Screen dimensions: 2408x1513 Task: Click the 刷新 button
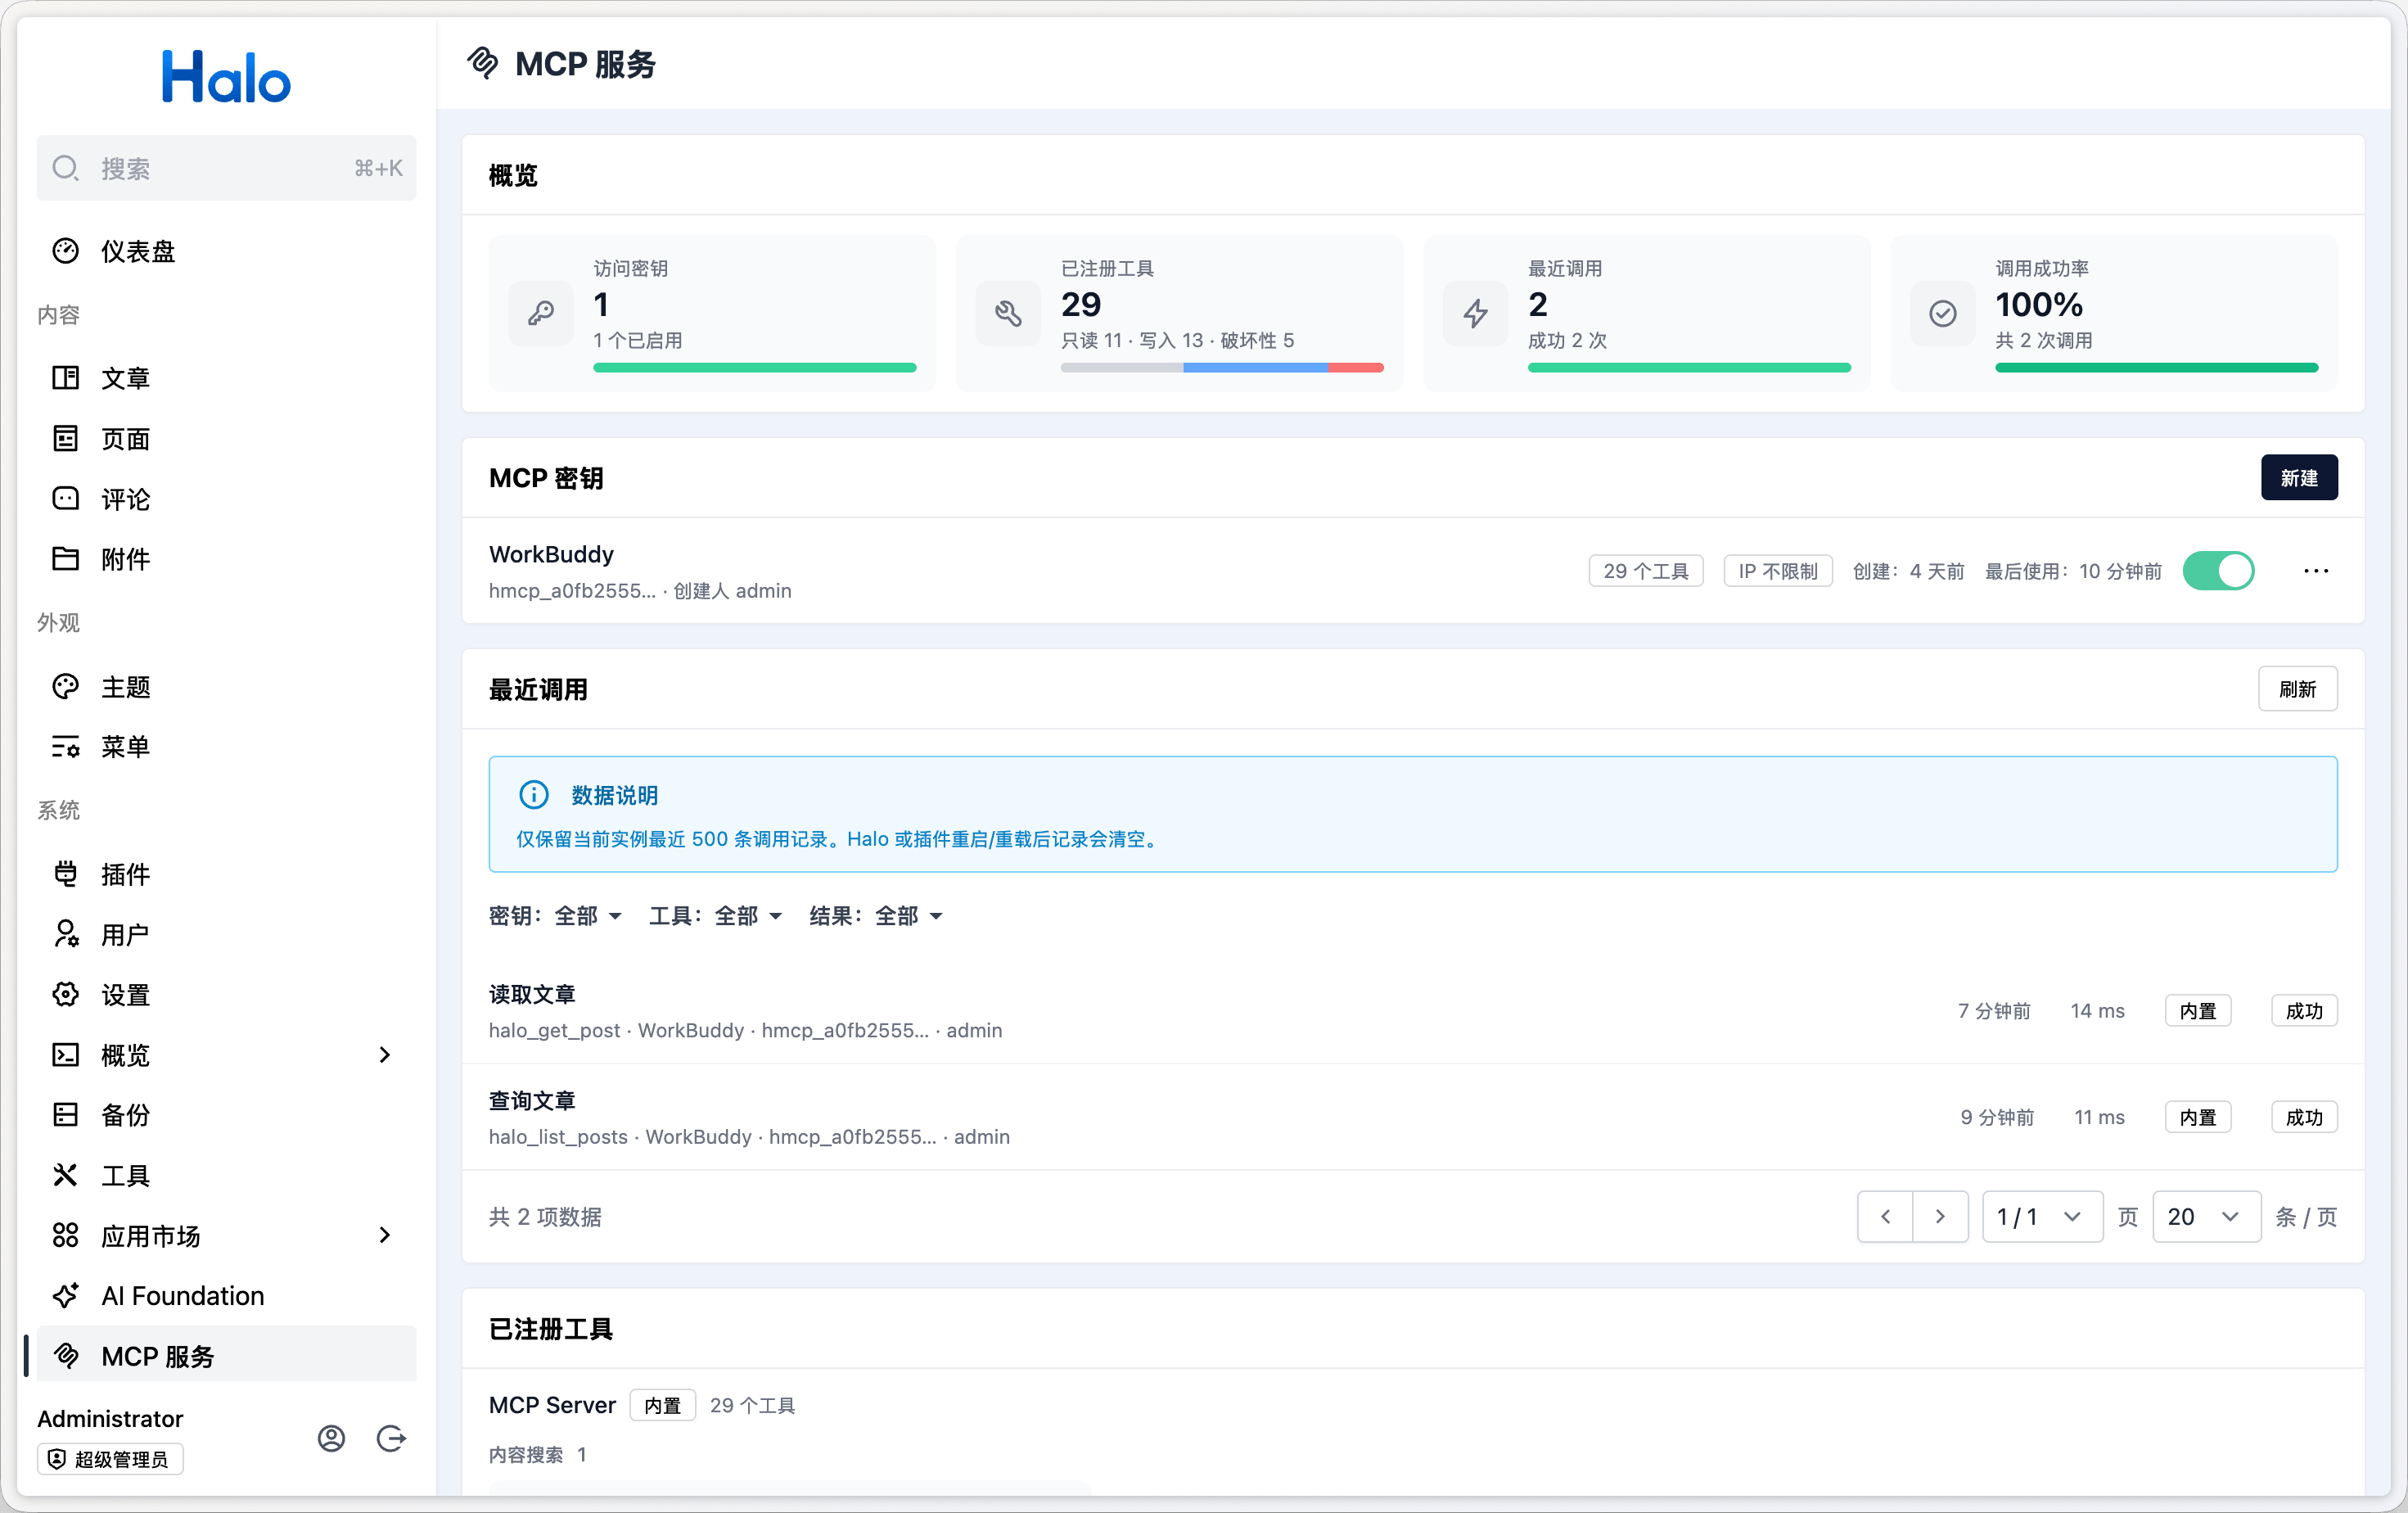[2297, 688]
